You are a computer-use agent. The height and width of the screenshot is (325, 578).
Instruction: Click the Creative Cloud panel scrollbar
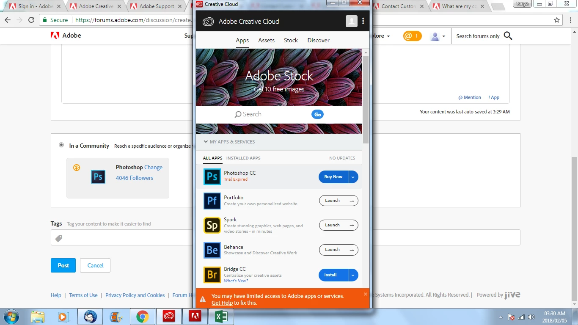pyautogui.click(x=366, y=99)
